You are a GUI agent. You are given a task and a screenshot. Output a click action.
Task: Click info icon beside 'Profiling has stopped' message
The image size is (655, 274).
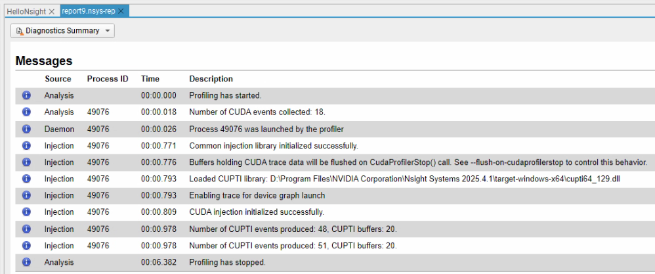[26, 262]
